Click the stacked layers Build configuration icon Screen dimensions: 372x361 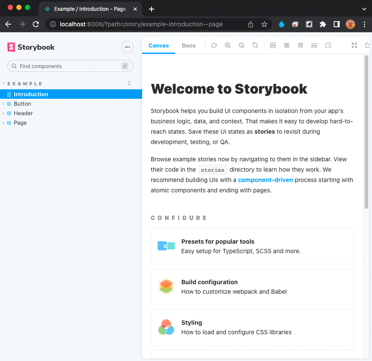tap(166, 286)
